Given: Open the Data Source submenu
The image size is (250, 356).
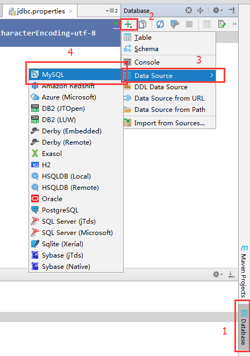Looking at the screenshot, I should click(x=168, y=76).
